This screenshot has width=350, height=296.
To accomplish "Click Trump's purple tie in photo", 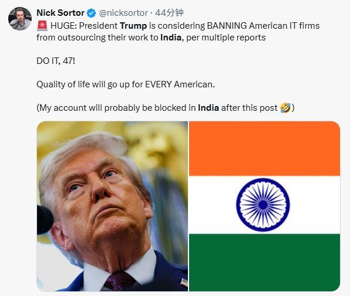I will point(118,281).
